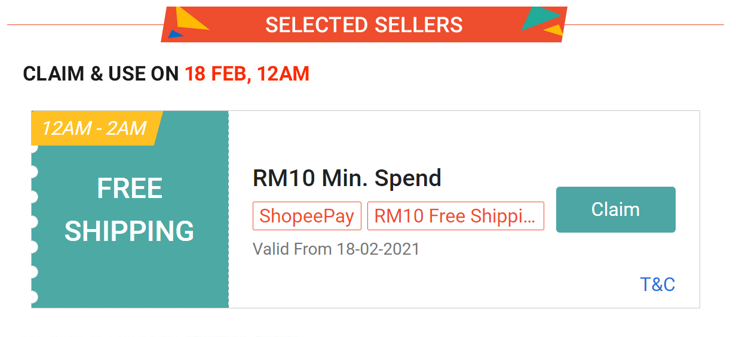Click the CLAIM & USE ON heading
Image resolution: width=736 pixels, height=337 pixels.
[x=101, y=74]
